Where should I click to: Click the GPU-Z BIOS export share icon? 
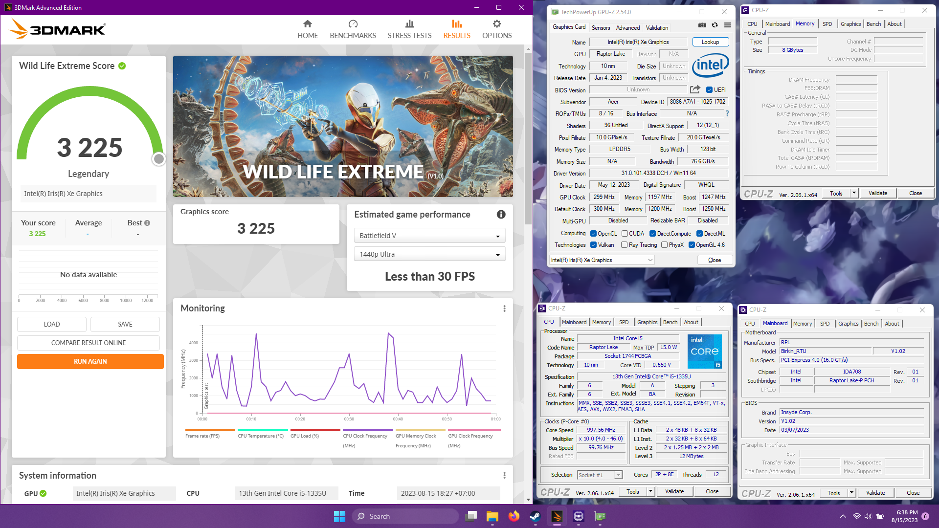[x=695, y=89]
